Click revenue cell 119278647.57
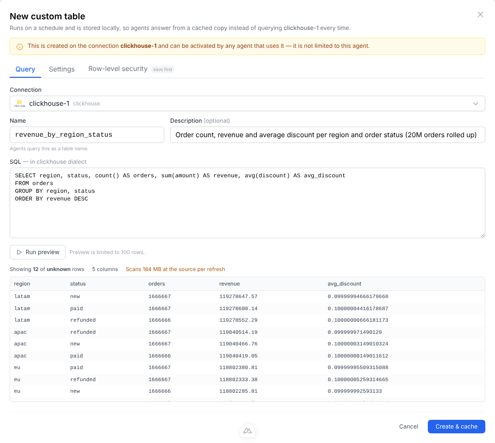This screenshot has height=443, width=495. coord(238,296)
